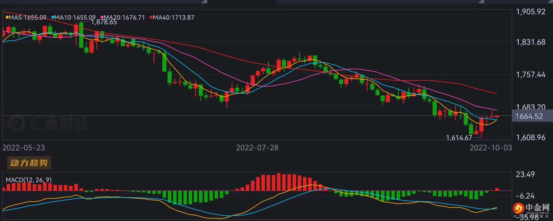Click the 1,831.68 price axis label

(530, 42)
